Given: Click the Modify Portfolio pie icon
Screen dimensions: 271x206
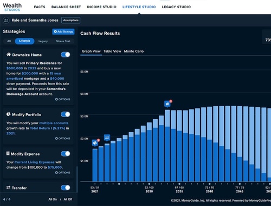Looking at the screenshot, I should (9, 114).
